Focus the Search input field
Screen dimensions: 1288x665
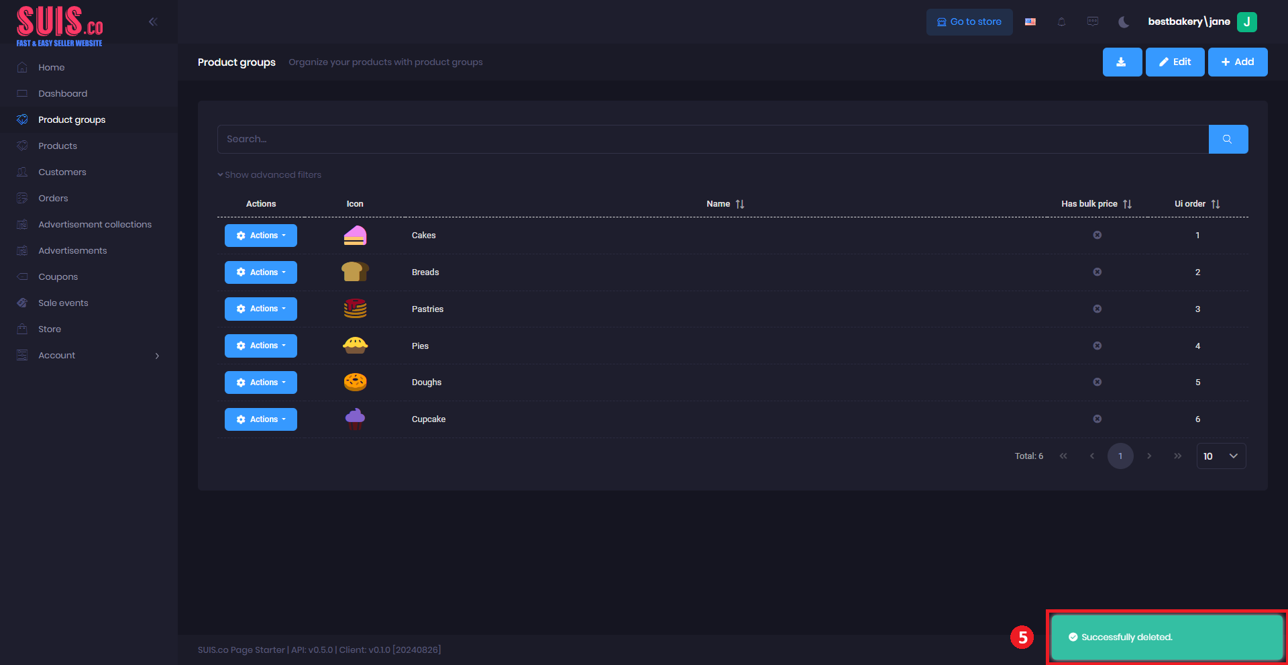click(713, 139)
